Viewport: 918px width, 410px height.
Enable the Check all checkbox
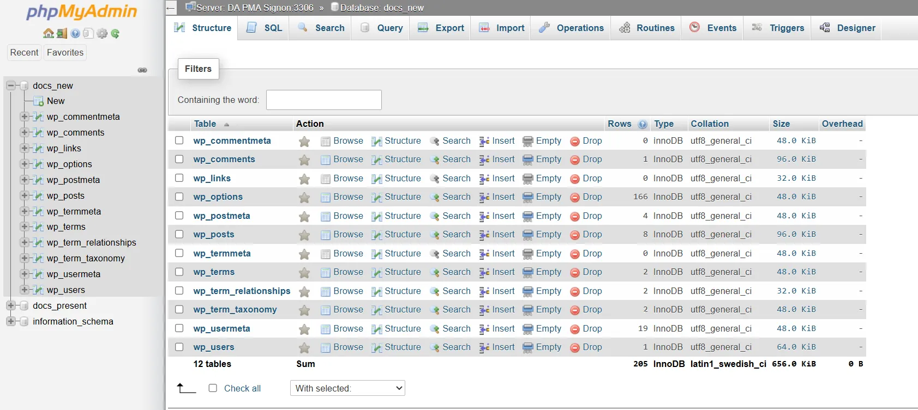point(213,388)
